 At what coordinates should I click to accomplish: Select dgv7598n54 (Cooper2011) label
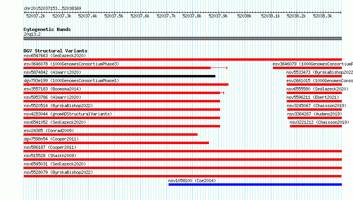51,139
